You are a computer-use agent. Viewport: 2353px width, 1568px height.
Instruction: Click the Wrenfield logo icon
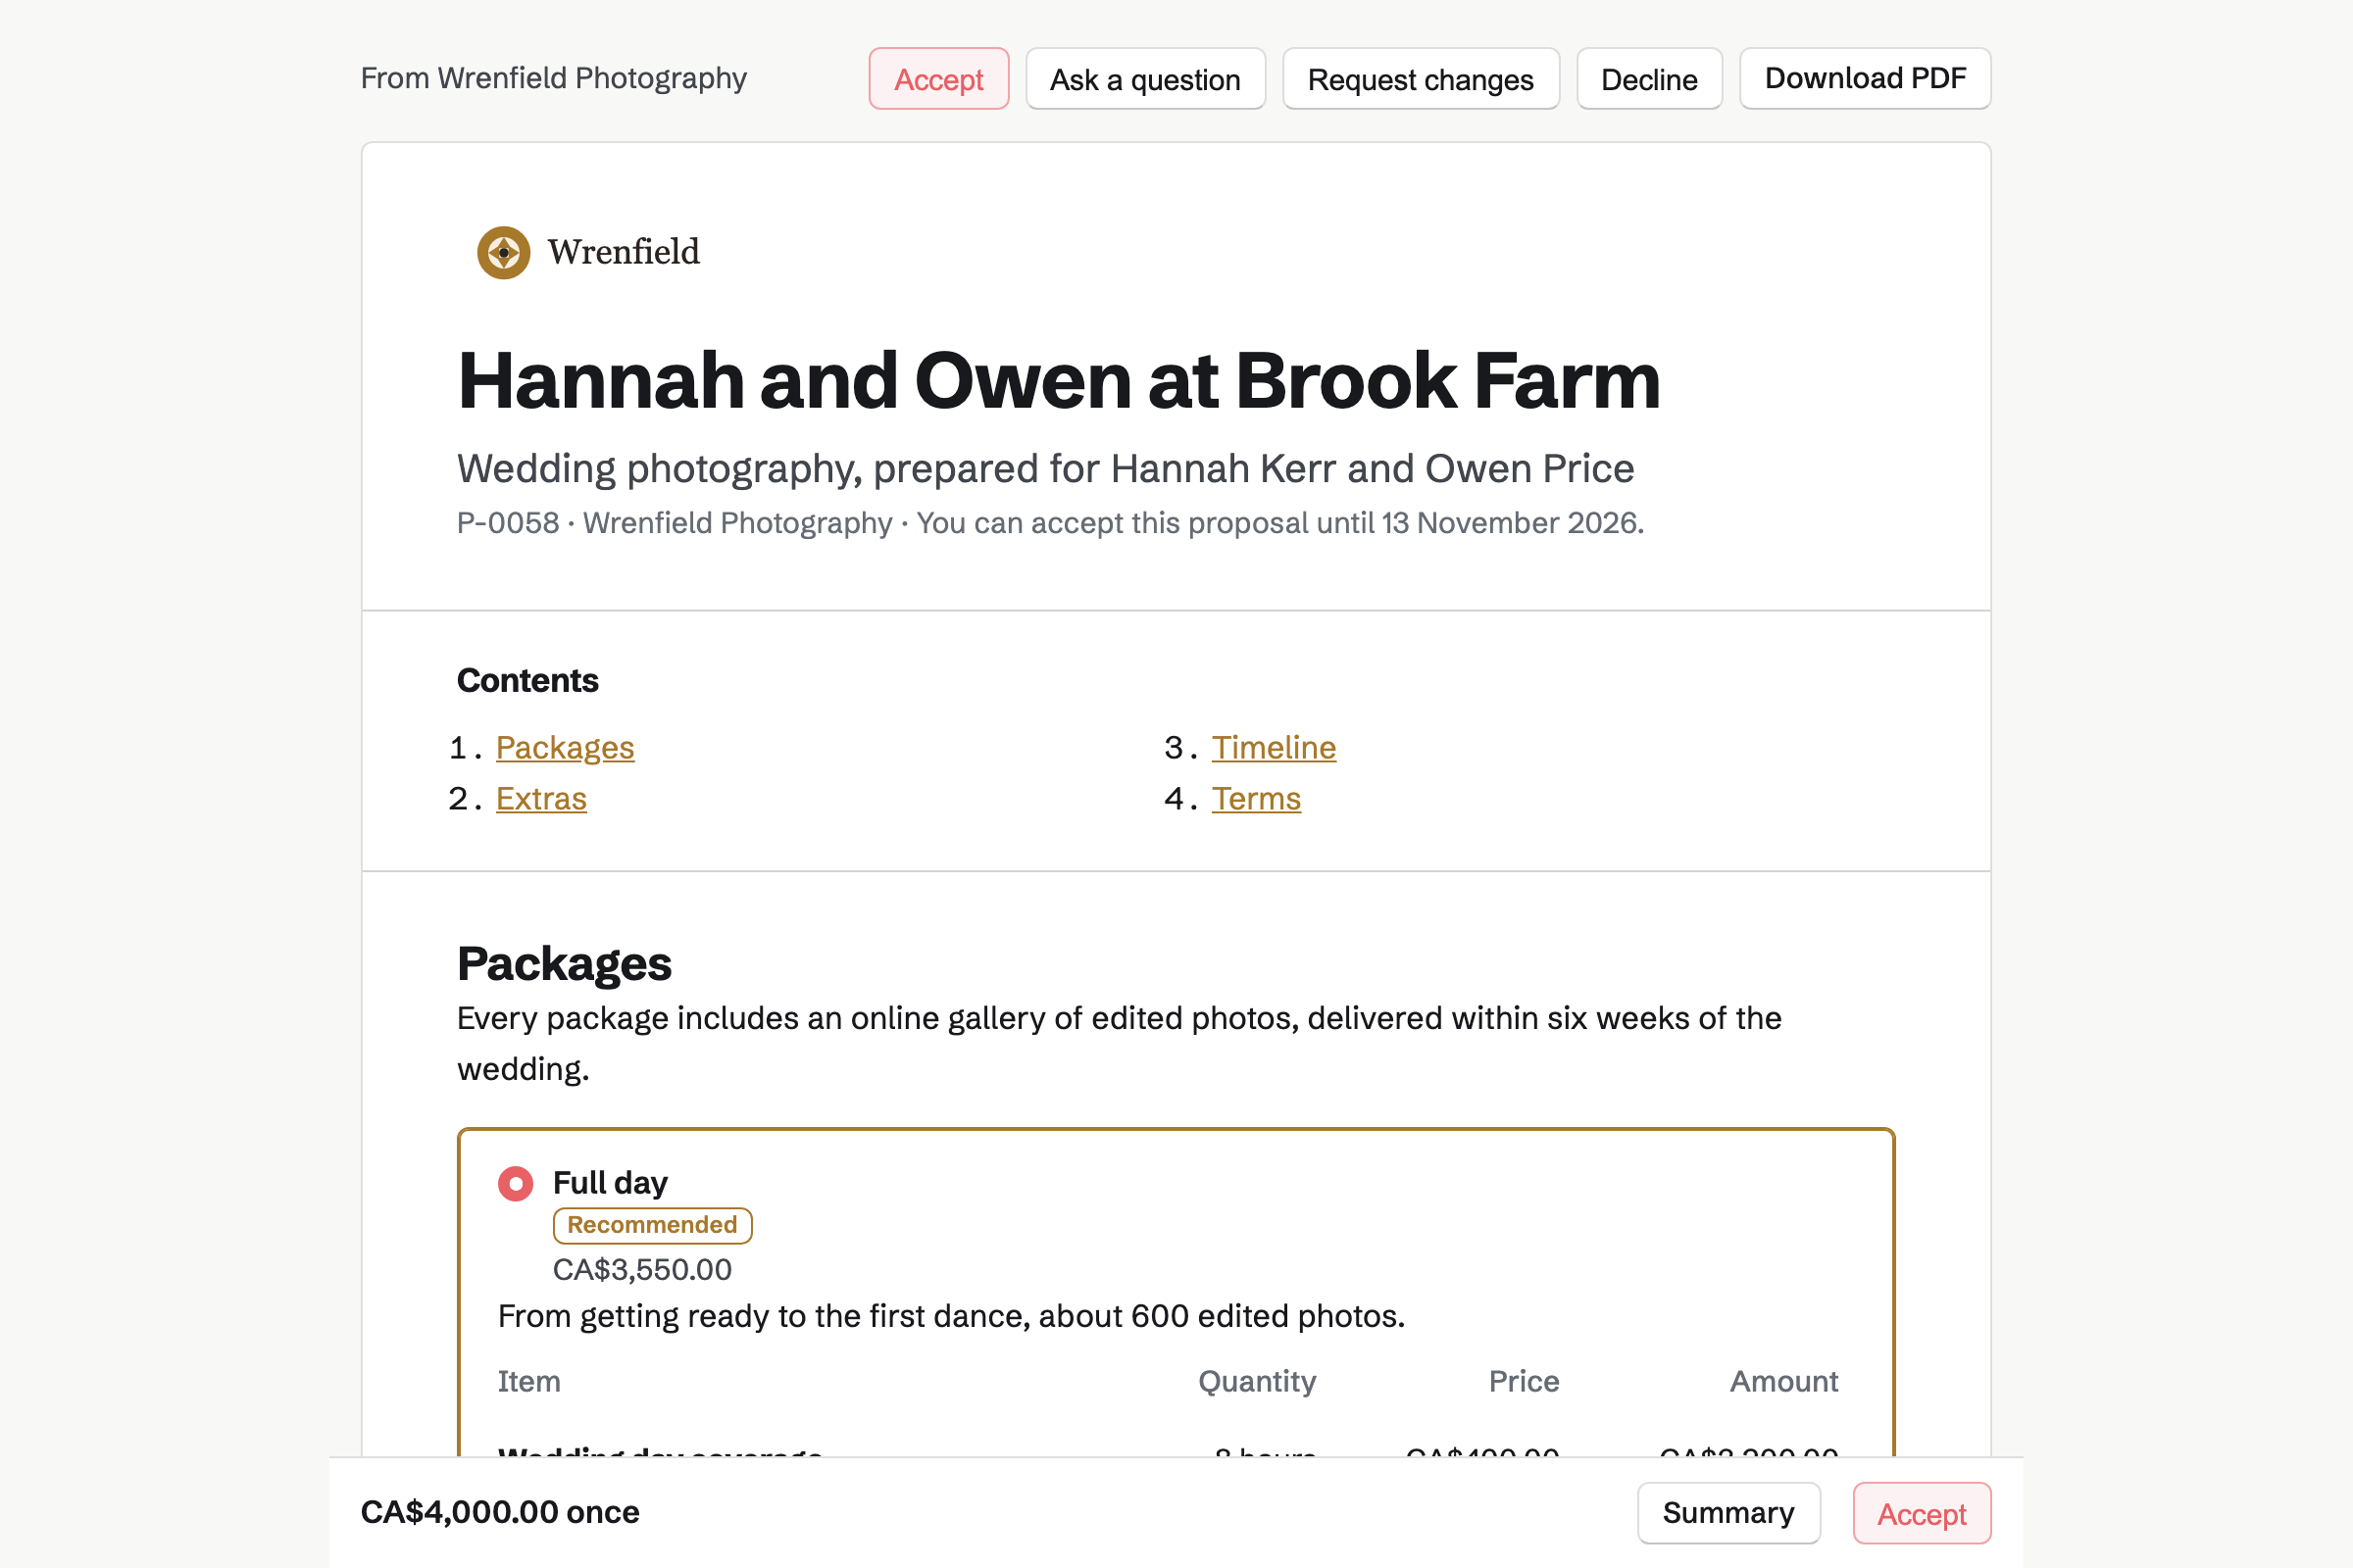(503, 252)
